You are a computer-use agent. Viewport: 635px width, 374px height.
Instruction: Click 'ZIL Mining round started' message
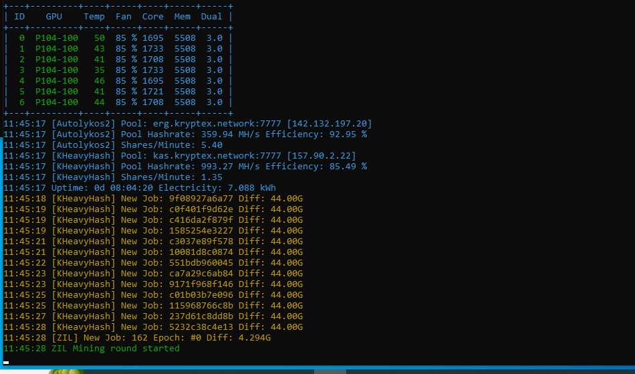tap(116, 349)
